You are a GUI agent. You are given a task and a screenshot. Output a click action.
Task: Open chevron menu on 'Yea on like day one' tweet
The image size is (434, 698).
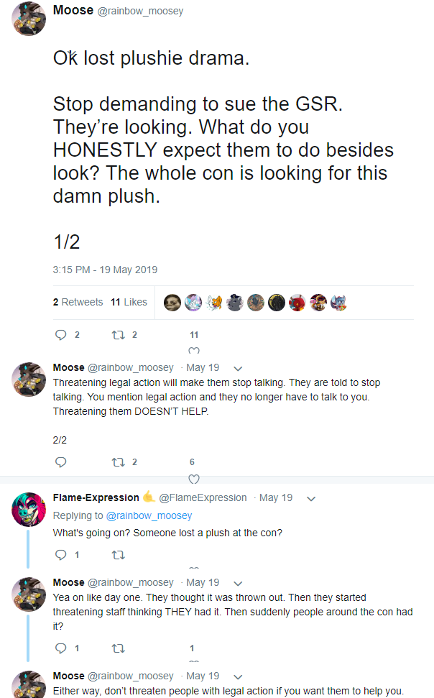239,583
